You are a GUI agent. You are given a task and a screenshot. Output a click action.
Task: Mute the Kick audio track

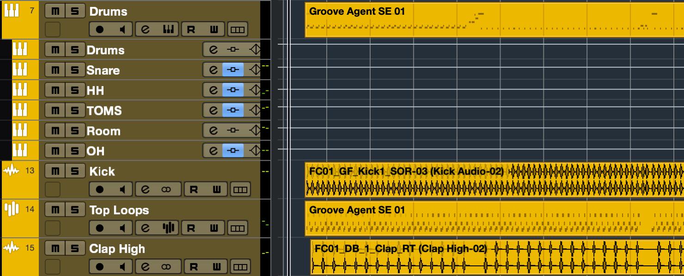(55, 171)
